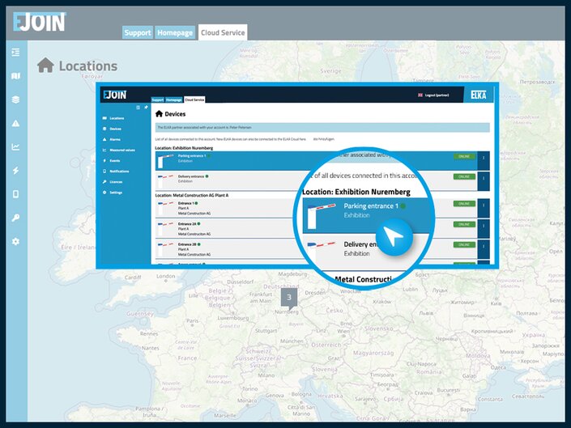The image size is (571, 428).
Task: Click the EJOIN logo in the Devices window
Action: pyautogui.click(x=115, y=95)
